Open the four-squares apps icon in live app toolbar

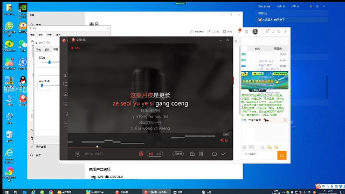coord(227,32)
